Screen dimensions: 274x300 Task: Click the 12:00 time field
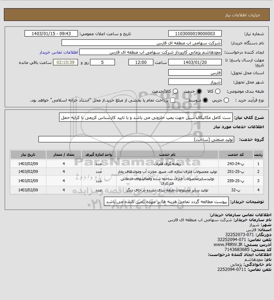[141, 62]
